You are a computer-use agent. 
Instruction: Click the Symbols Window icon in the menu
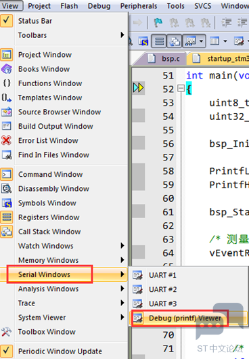coord(6,203)
